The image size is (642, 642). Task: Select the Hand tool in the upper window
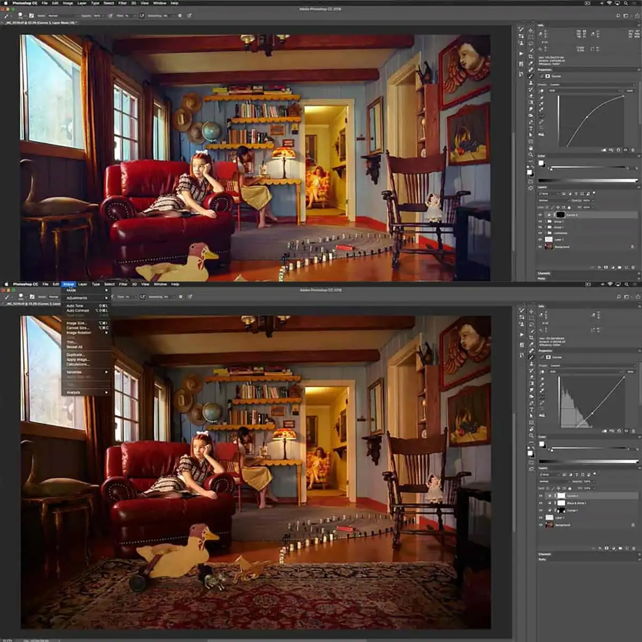(531, 148)
